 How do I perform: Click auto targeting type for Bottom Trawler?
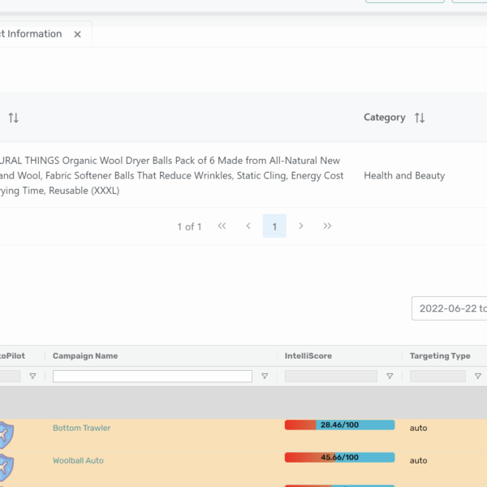(x=418, y=428)
